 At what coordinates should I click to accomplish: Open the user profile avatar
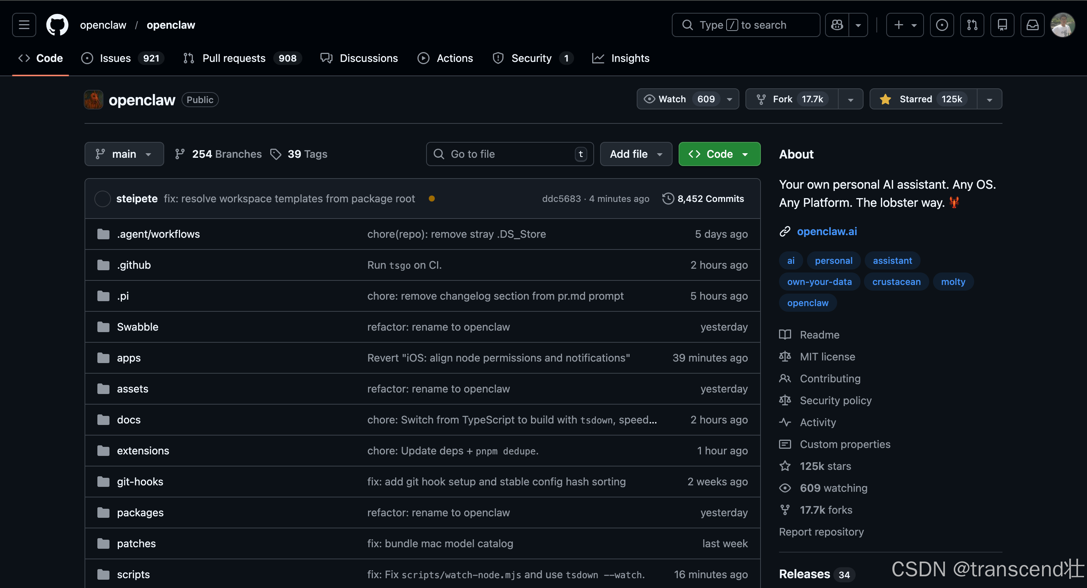pos(1062,25)
